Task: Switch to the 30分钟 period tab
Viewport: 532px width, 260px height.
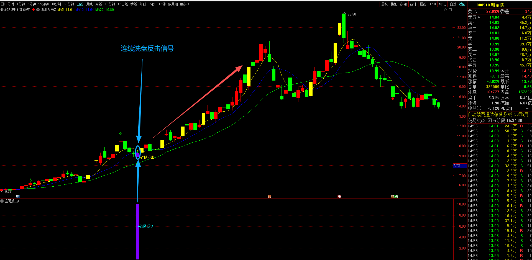Action: click(56, 4)
